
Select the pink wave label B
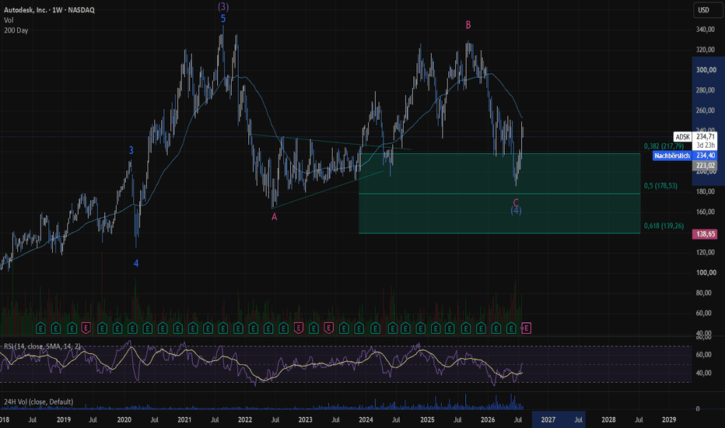pos(468,25)
